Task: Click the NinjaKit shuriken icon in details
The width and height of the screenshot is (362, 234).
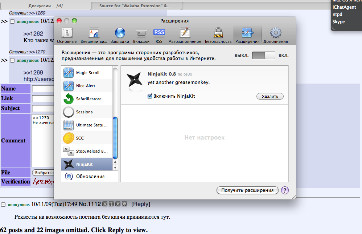Action: (x=135, y=79)
